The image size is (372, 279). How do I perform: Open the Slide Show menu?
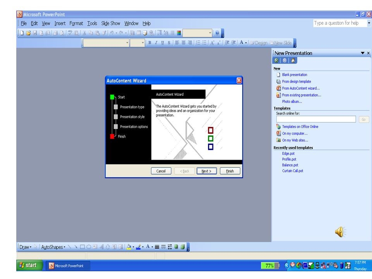pyautogui.click(x=110, y=23)
